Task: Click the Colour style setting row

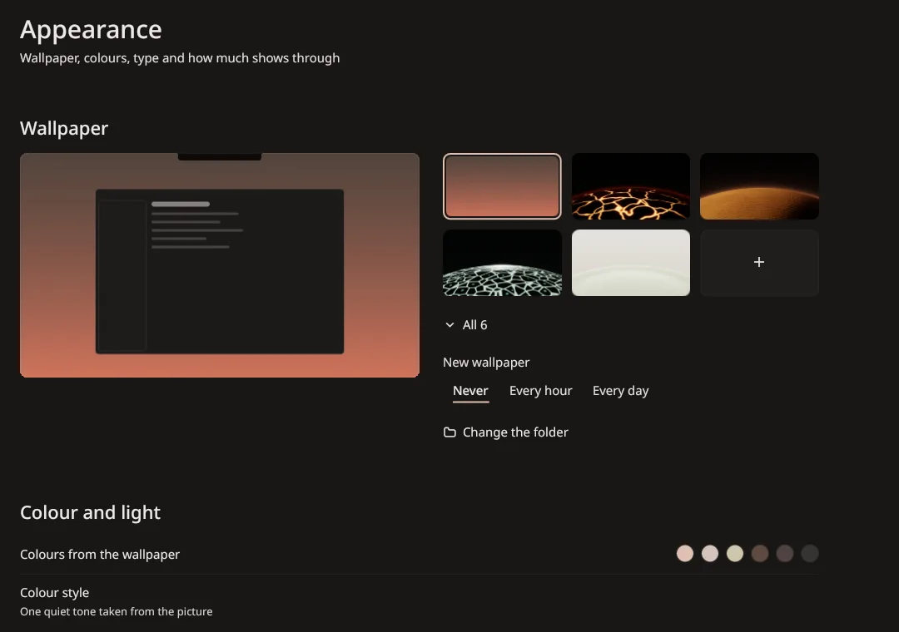Action: coord(419,601)
